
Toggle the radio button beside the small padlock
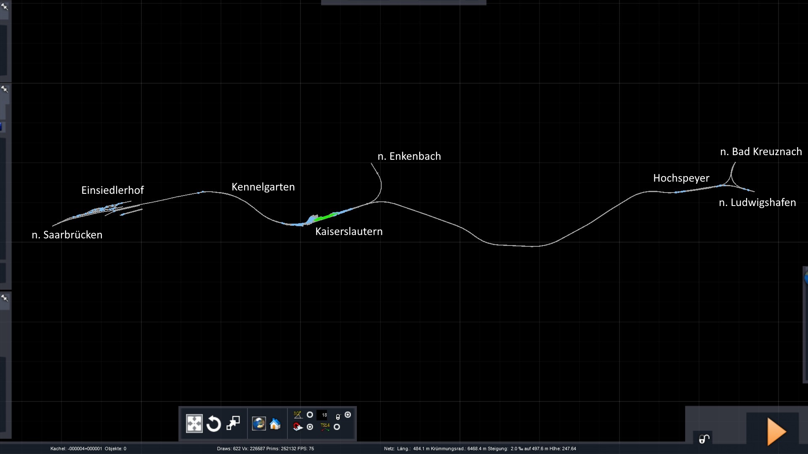[x=348, y=415]
